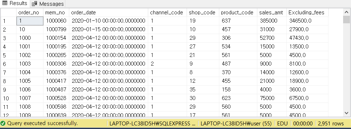Click order_no cell 1007

coord(30,99)
